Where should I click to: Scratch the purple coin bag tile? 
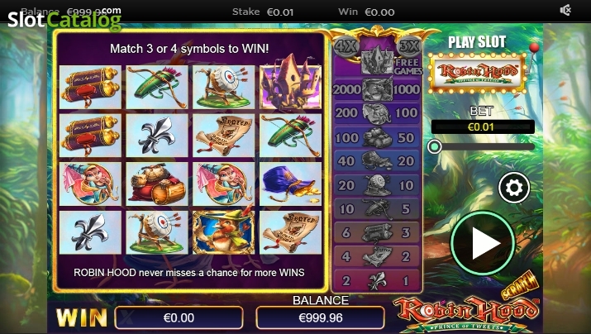coord(290,184)
